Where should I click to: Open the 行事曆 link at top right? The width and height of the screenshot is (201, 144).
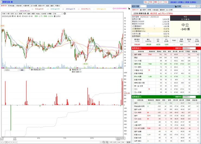click(x=187, y=2)
